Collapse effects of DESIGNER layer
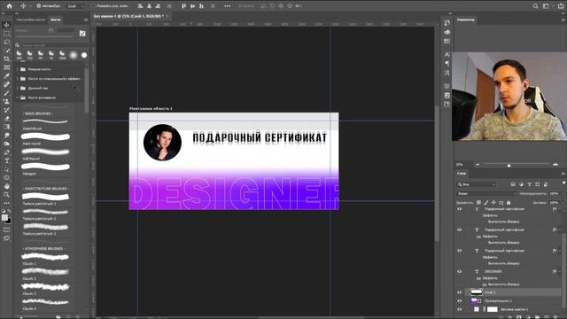The image size is (567, 319). pyautogui.click(x=559, y=272)
